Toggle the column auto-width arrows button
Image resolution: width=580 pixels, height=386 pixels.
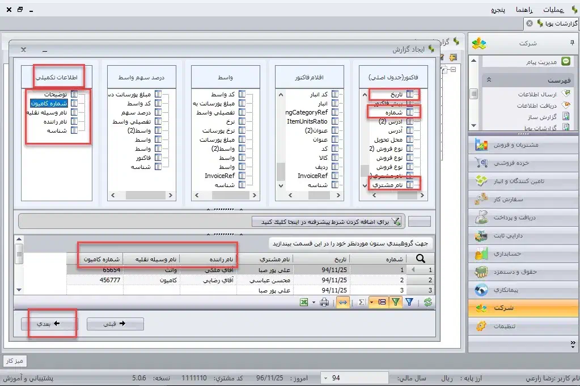(x=342, y=303)
